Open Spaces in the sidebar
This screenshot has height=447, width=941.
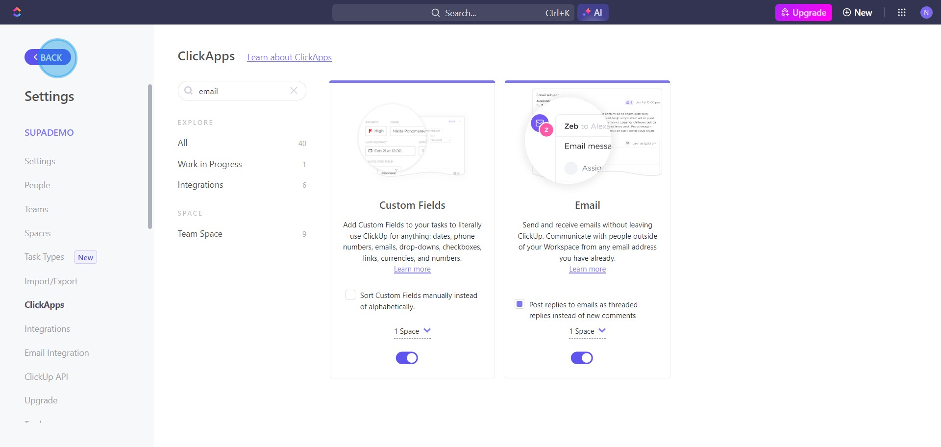pyautogui.click(x=38, y=233)
